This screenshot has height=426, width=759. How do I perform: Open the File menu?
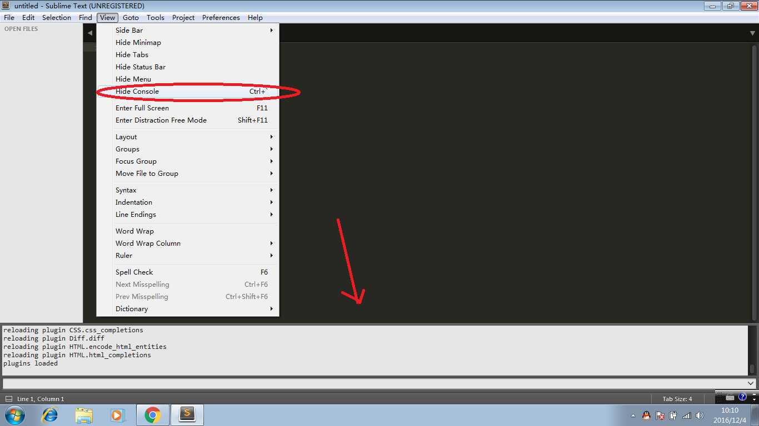9,17
